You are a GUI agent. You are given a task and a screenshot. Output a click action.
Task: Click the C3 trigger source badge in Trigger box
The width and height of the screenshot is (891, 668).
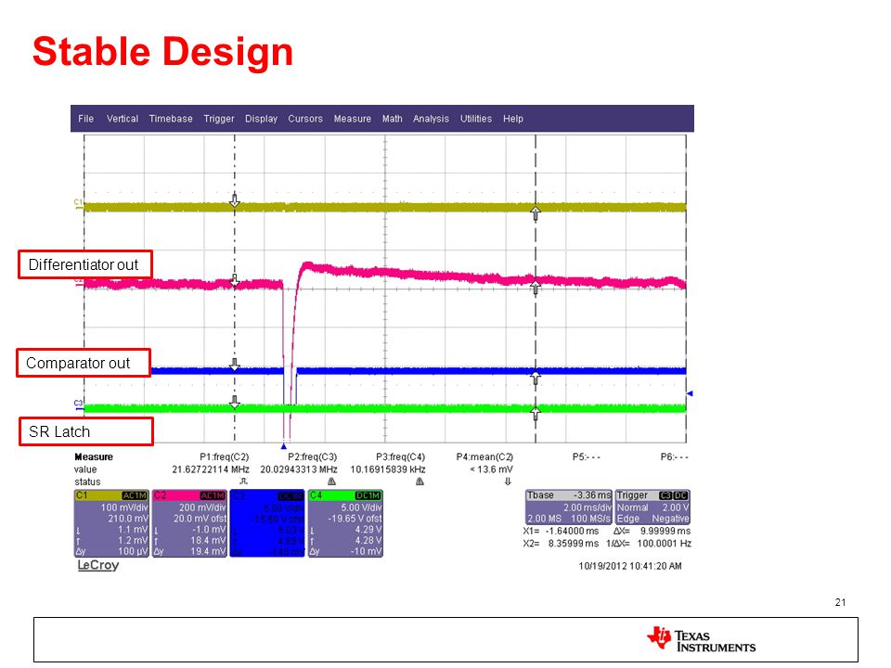(x=666, y=495)
